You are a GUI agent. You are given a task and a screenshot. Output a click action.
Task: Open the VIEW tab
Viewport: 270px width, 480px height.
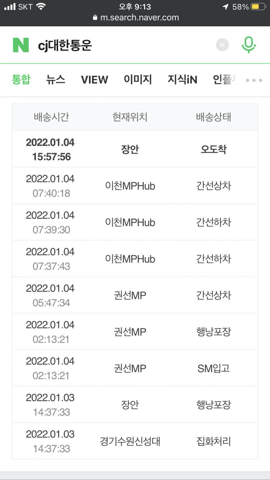[94, 80]
